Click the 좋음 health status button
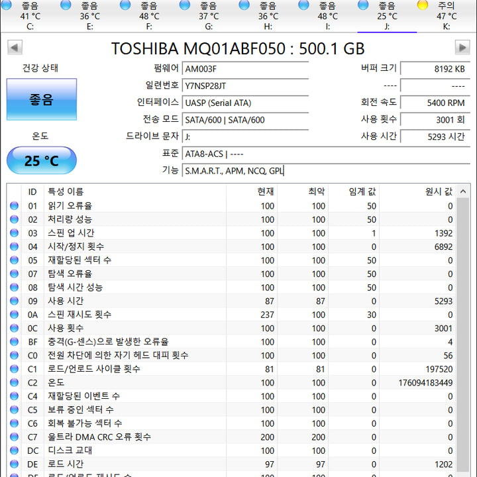Viewport: 477px width, 477px height. [x=41, y=99]
